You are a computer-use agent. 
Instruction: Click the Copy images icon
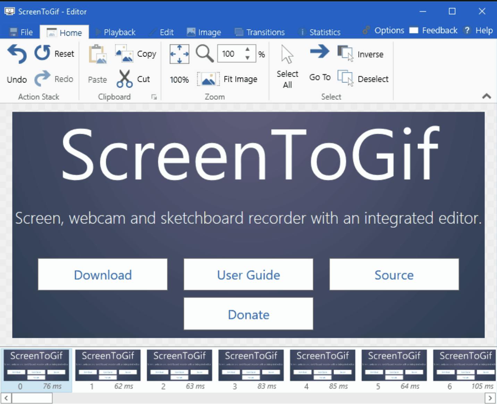coord(124,54)
